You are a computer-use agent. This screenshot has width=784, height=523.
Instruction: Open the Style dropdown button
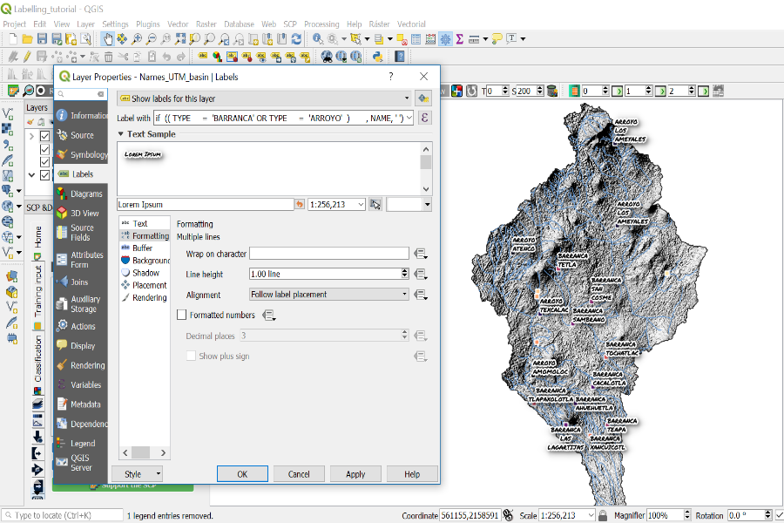click(x=137, y=474)
